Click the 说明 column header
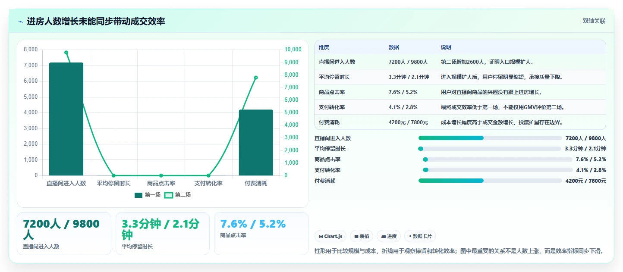This screenshot has width=623, height=272. pos(446,47)
